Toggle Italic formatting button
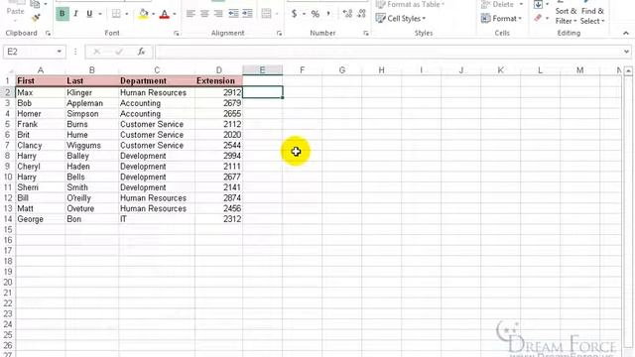The width and height of the screenshot is (635, 357). [x=75, y=14]
